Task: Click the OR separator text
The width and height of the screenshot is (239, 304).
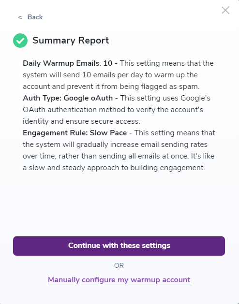Action: pos(119,265)
